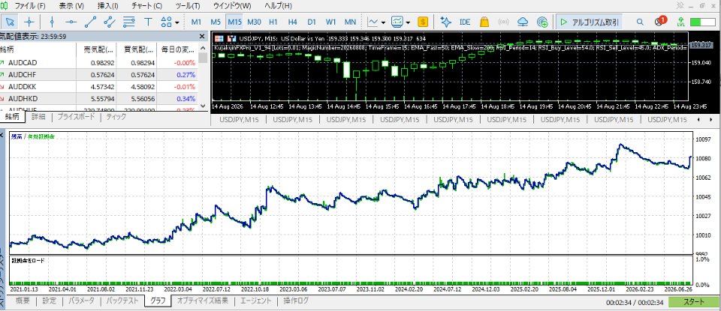The height and width of the screenshot is (311, 721).
Task: Open the ツール(T) menu
Action: (x=188, y=6)
